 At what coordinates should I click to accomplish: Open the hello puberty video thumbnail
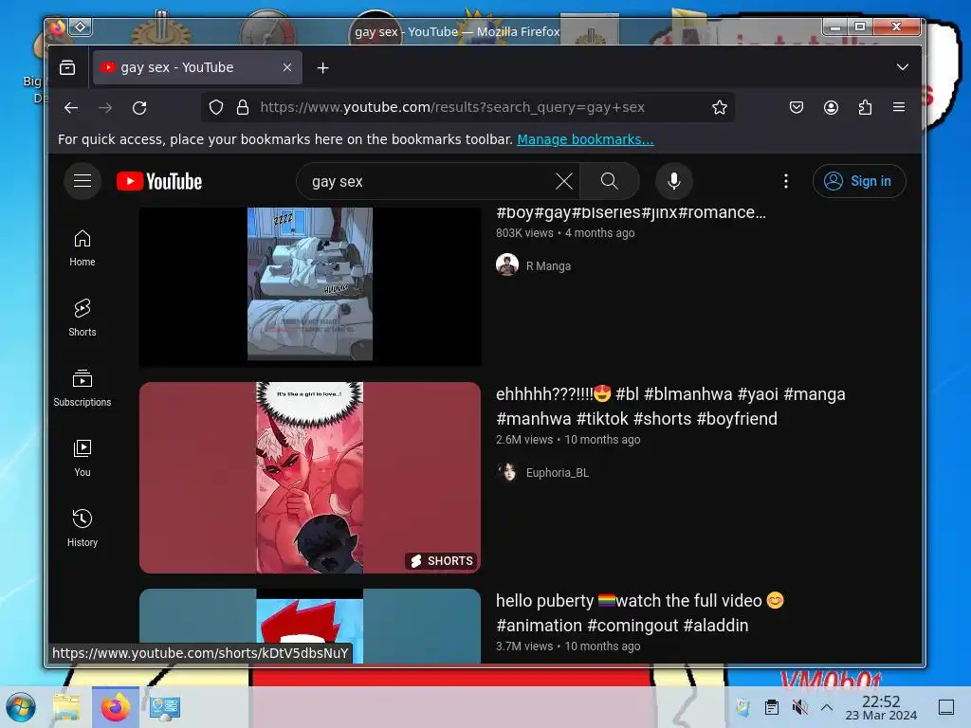pos(310,626)
